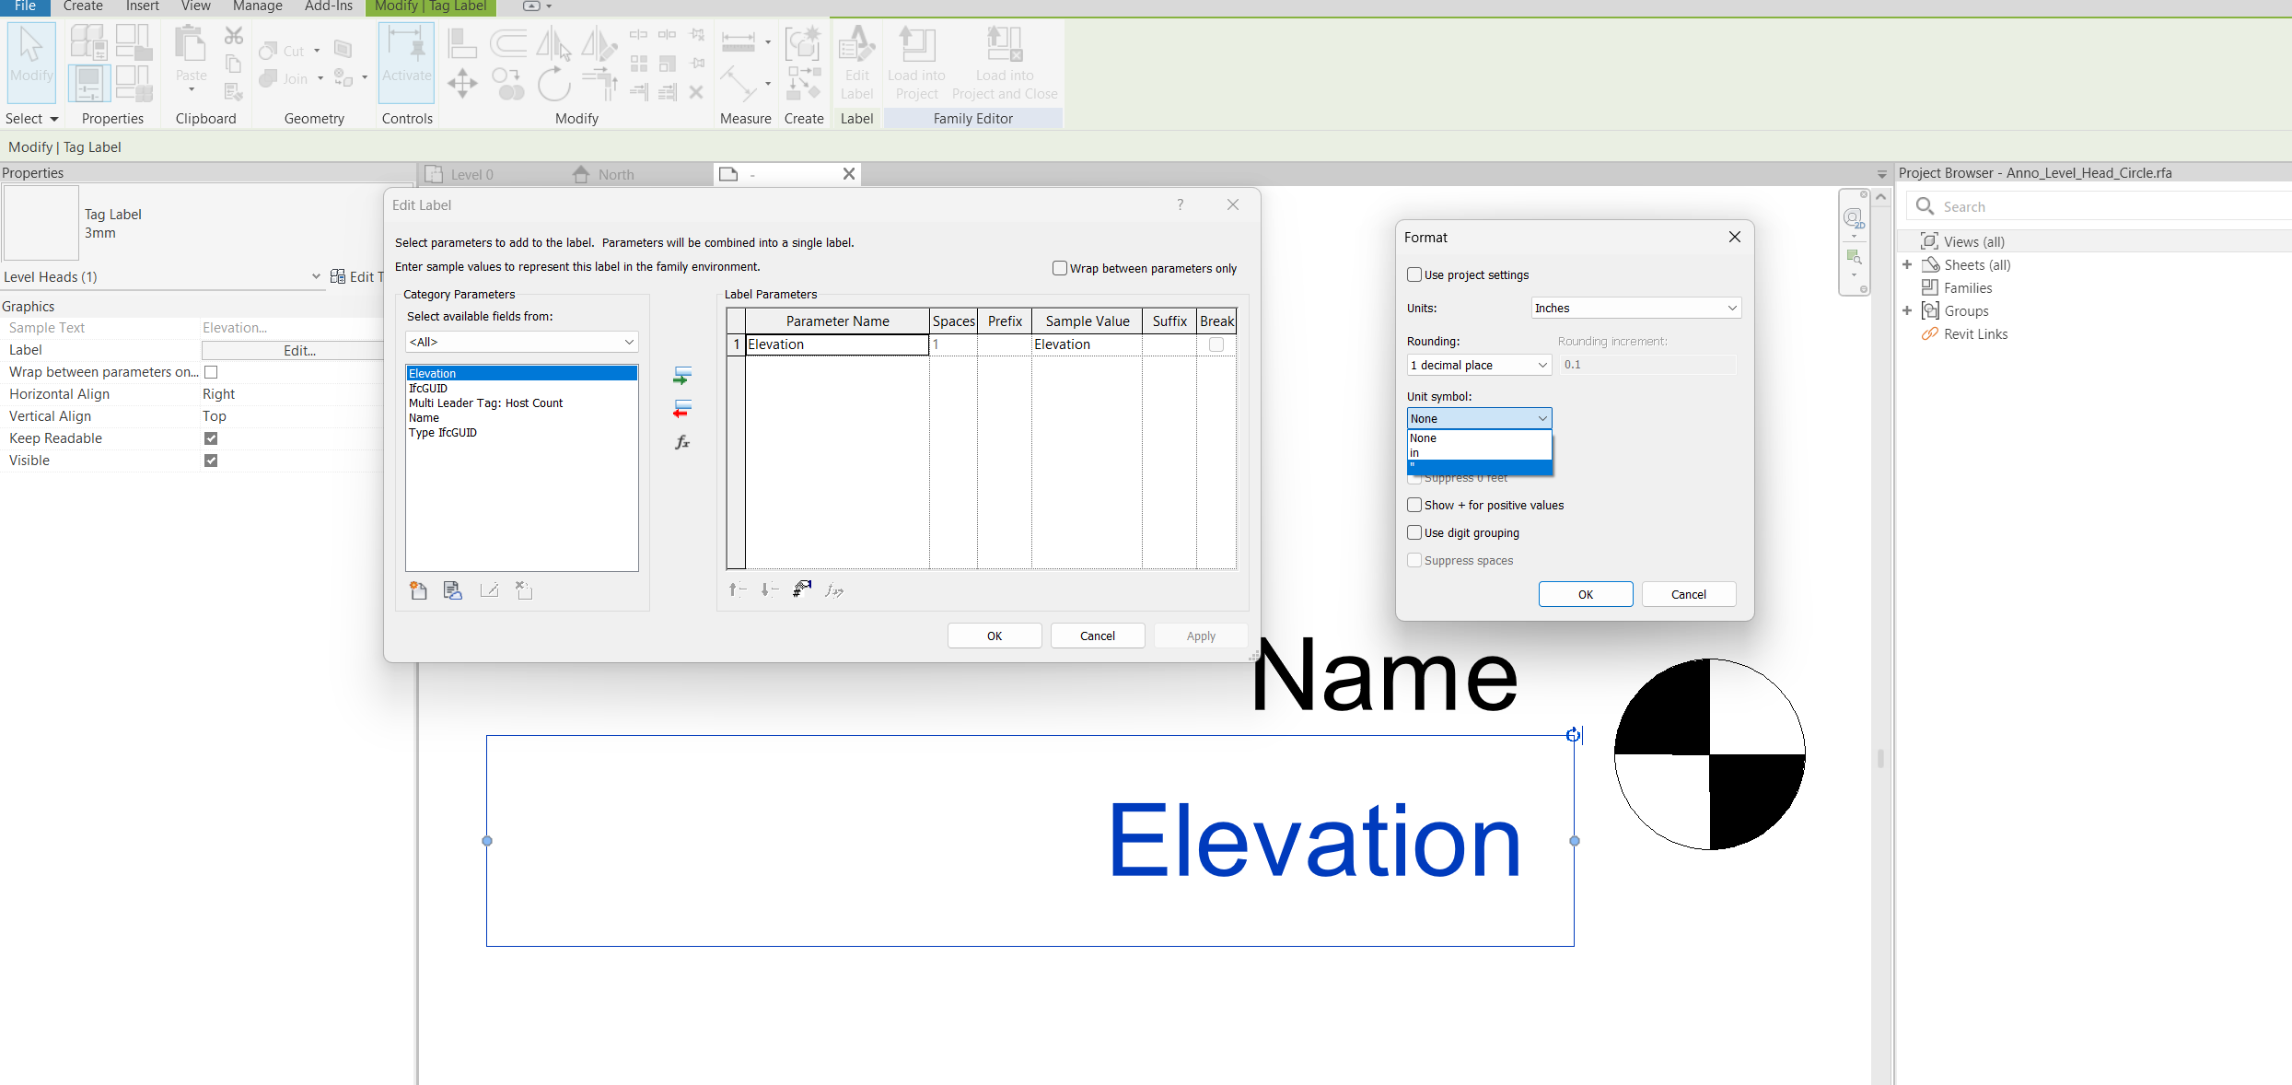The height and width of the screenshot is (1085, 2292).
Task: Click OK in the Format dialog
Action: (x=1585, y=593)
